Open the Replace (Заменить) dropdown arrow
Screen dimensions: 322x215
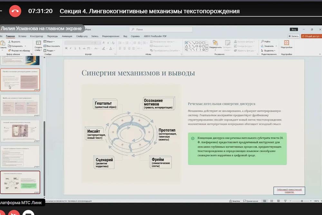click(276, 46)
